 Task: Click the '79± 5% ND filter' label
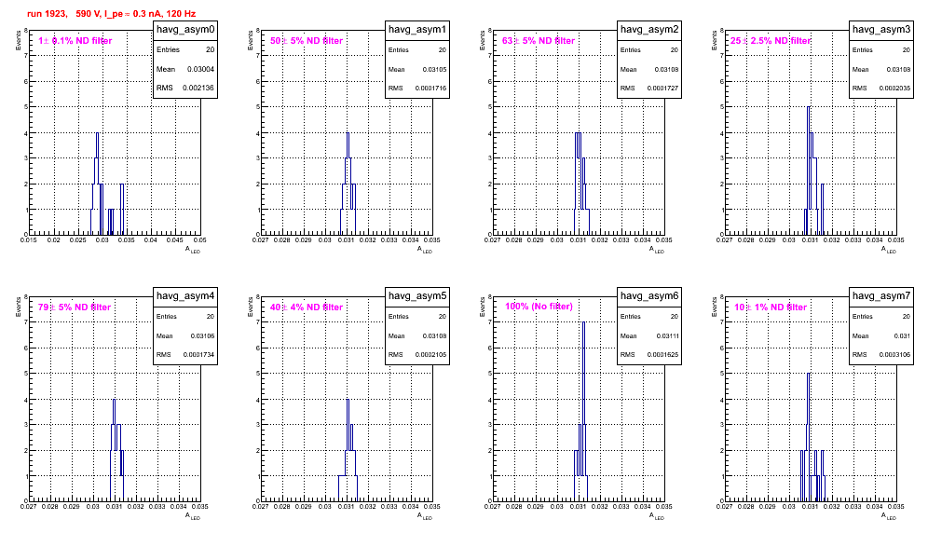(x=75, y=307)
